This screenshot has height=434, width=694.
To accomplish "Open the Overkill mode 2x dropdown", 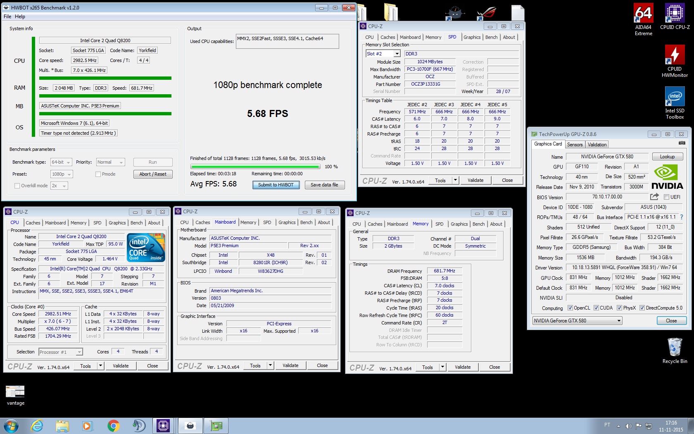I will click(59, 186).
